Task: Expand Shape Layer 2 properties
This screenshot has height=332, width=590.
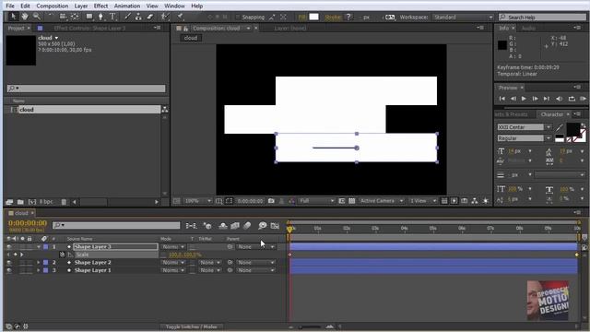Action: pyautogui.click(x=39, y=262)
